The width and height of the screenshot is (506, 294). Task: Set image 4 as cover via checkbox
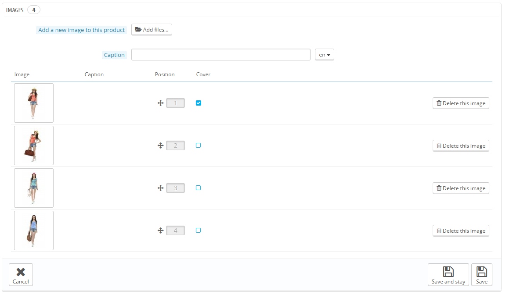click(x=199, y=230)
